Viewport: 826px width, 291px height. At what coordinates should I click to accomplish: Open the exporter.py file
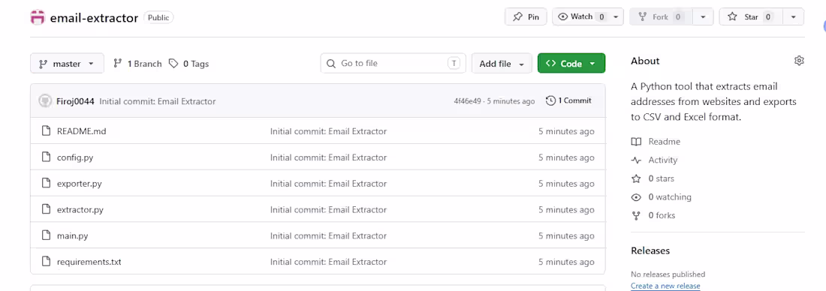[80, 184]
